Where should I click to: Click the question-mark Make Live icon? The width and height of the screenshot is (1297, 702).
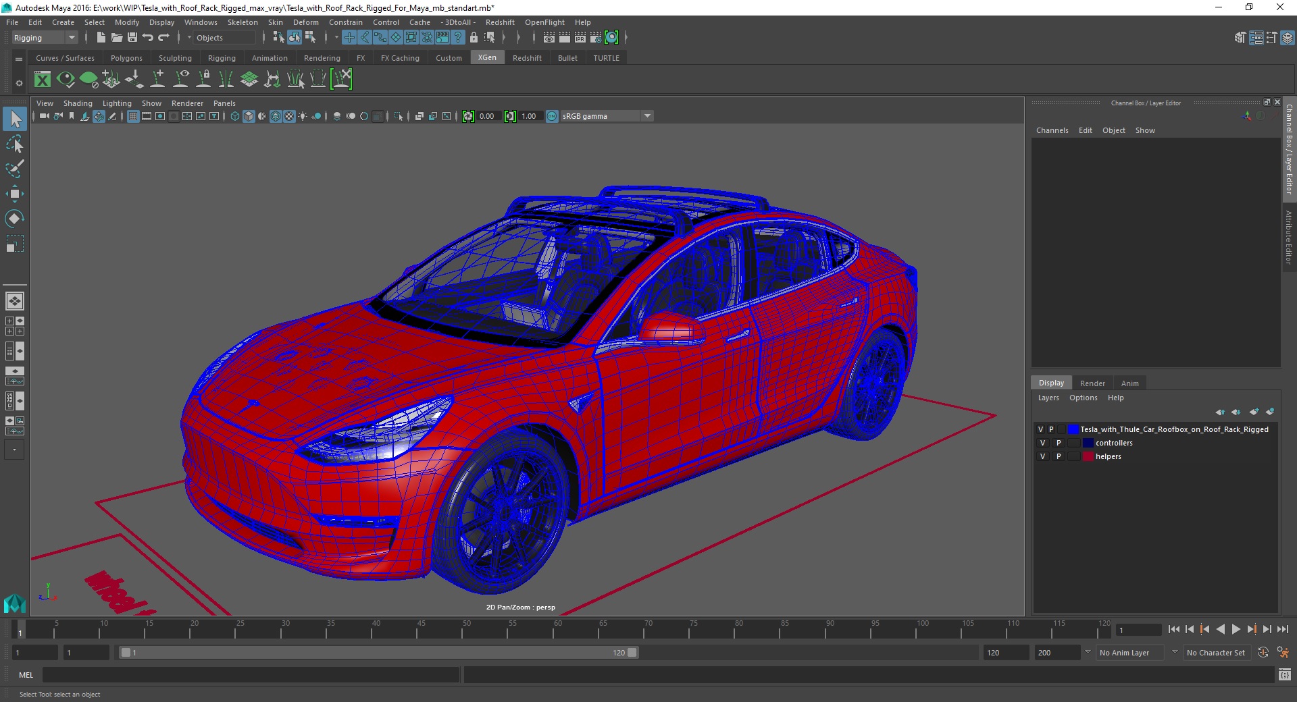[458, 38]
